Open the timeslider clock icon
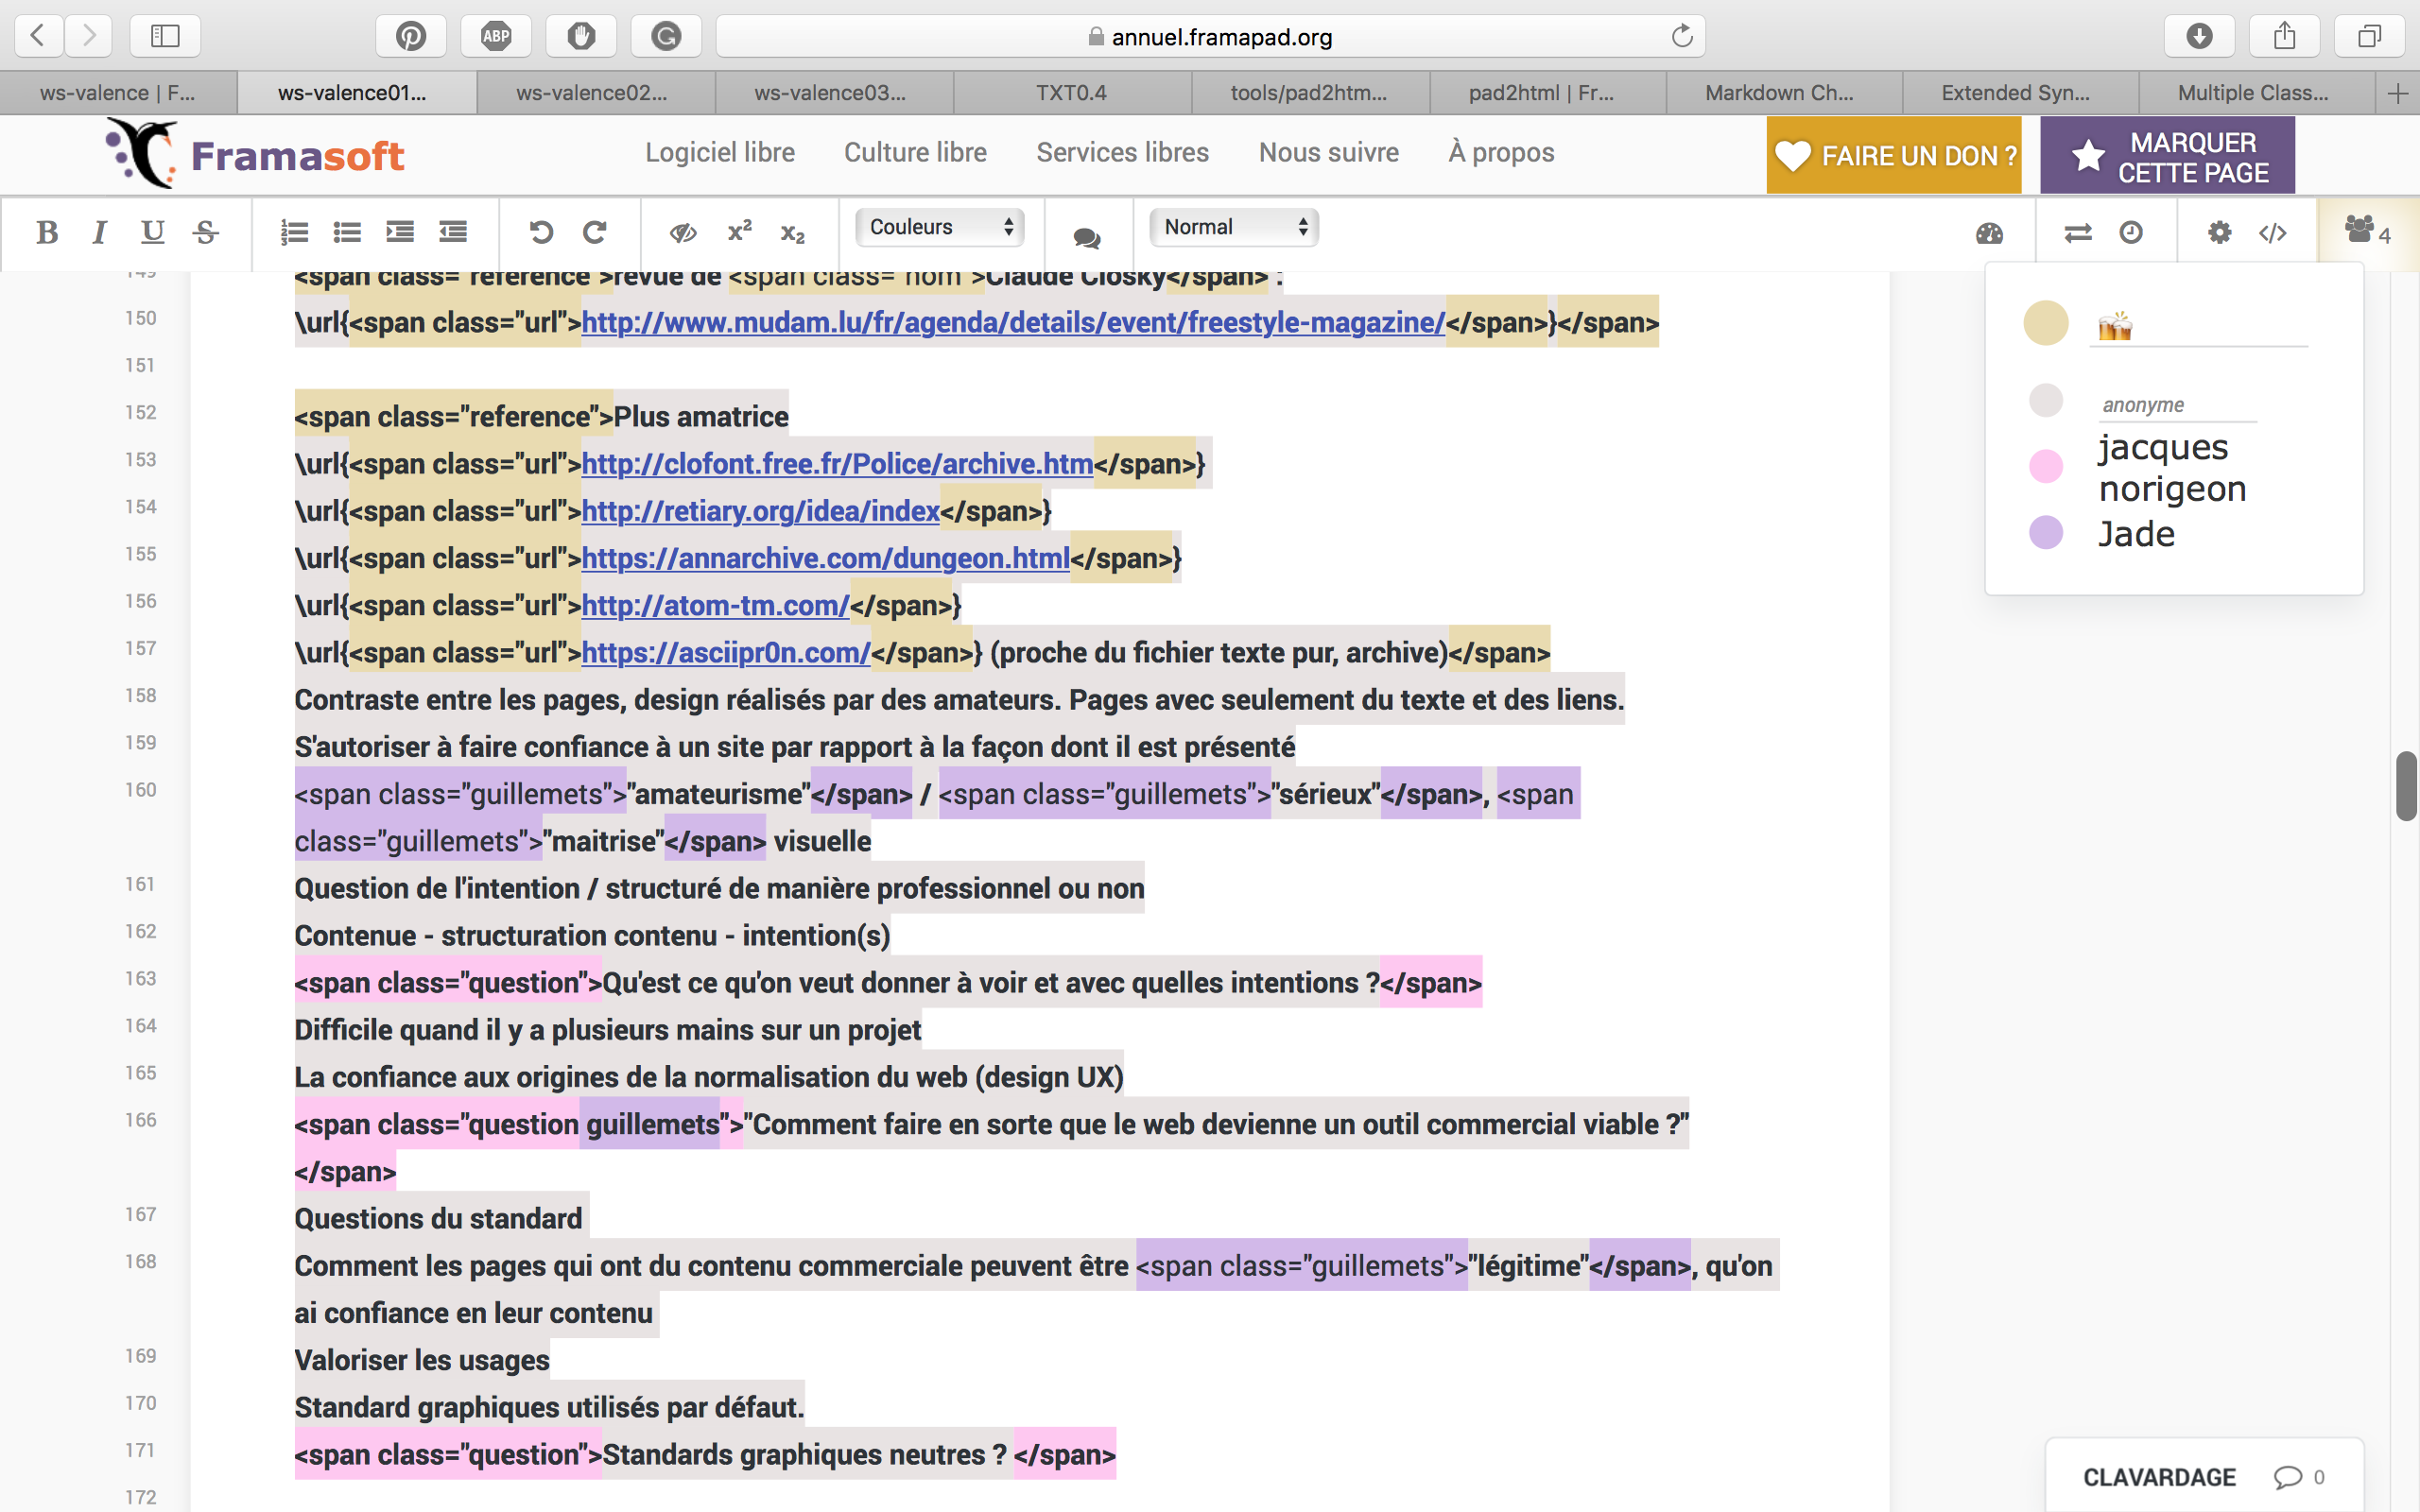Viewport: 2420px width, 1512px height. coord(2131,232)
